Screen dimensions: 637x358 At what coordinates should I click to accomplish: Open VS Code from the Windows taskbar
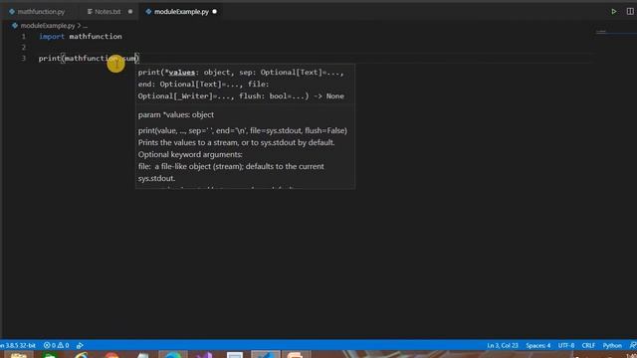point(265,354)
